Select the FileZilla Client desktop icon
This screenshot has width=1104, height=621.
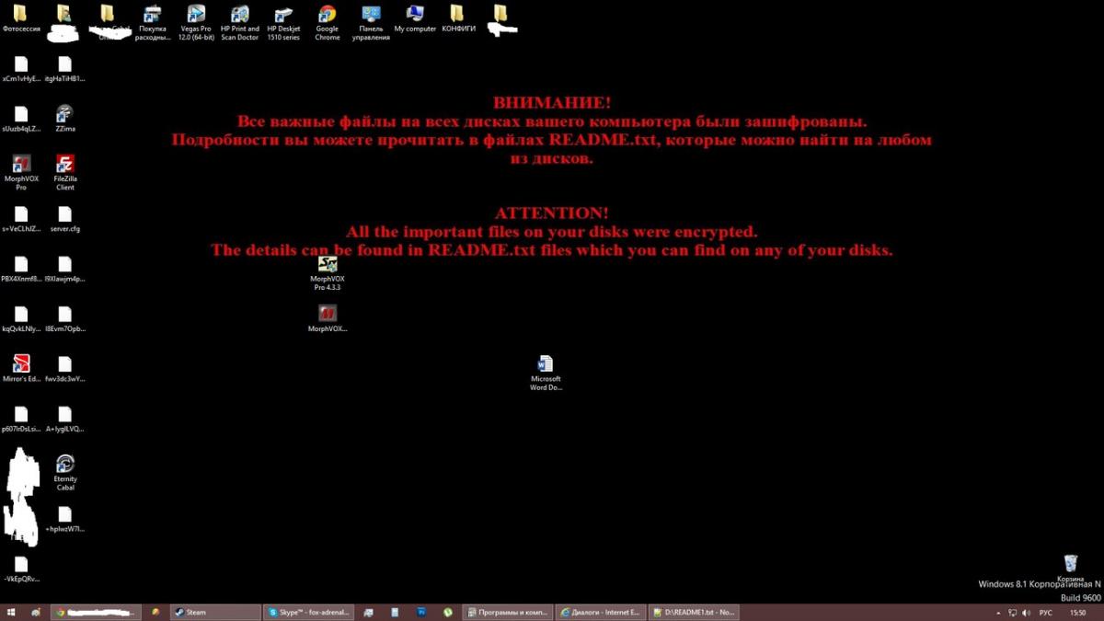pos(64,166)
